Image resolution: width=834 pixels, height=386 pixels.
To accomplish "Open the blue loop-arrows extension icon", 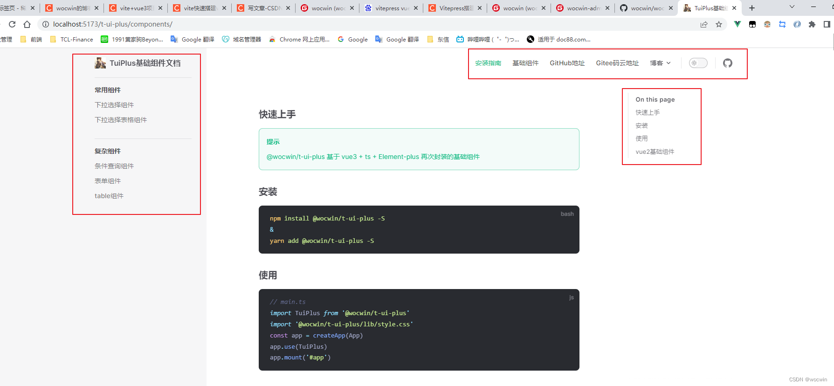I will [782, 24].
